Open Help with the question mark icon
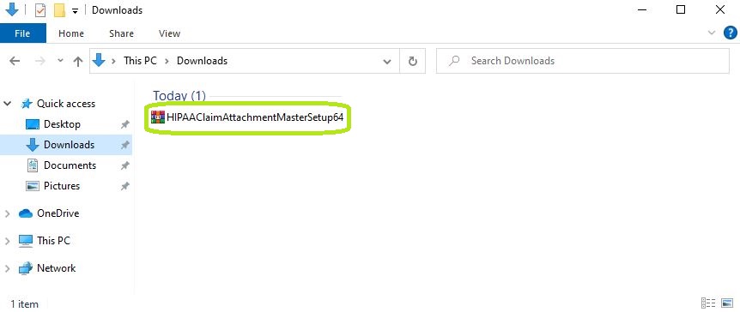 pyautogui.click(x=730, y=33)
